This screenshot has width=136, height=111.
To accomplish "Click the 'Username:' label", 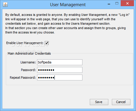I will (x=28, y=62).
